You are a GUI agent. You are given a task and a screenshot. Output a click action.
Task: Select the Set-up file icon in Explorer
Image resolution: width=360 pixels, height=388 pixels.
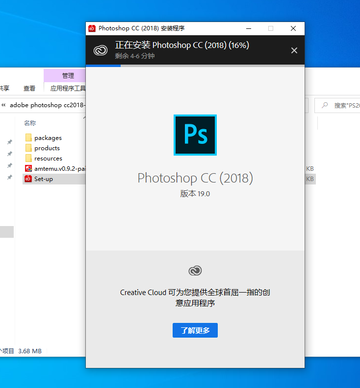pyautogui.click(x=28, y=179)
